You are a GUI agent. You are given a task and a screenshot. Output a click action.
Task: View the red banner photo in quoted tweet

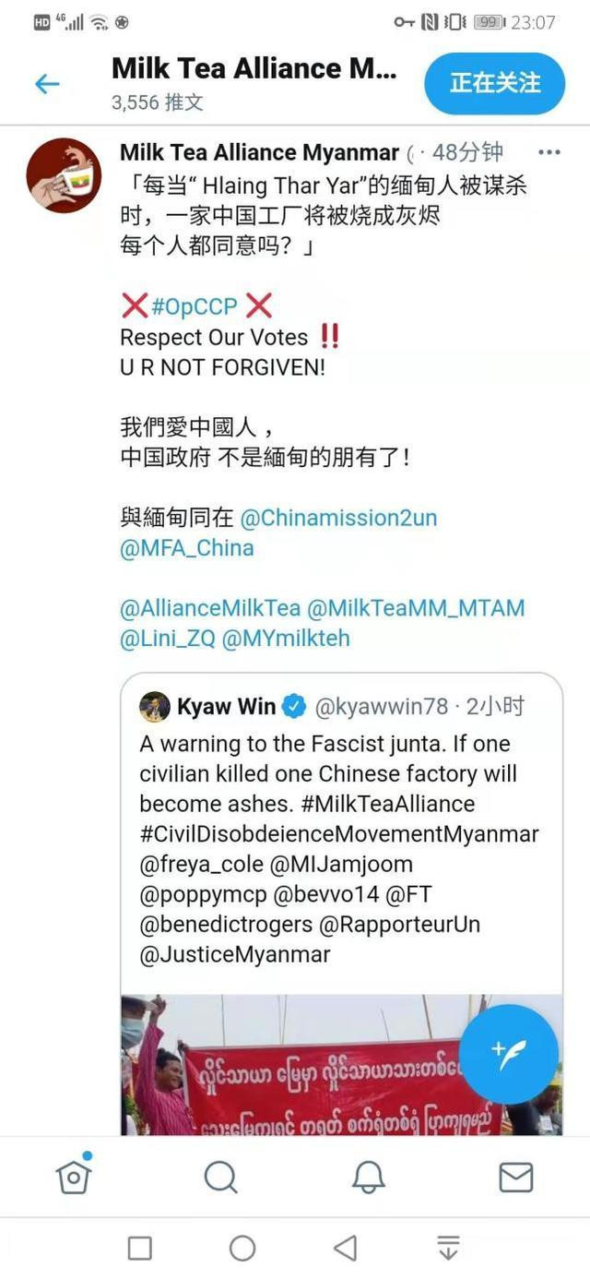pyautogui.click(x=341, y=1064)
